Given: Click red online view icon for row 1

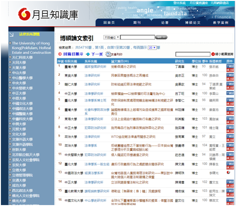Looking at the screenshot, I should pyautogui.click(x=230, y=70).
